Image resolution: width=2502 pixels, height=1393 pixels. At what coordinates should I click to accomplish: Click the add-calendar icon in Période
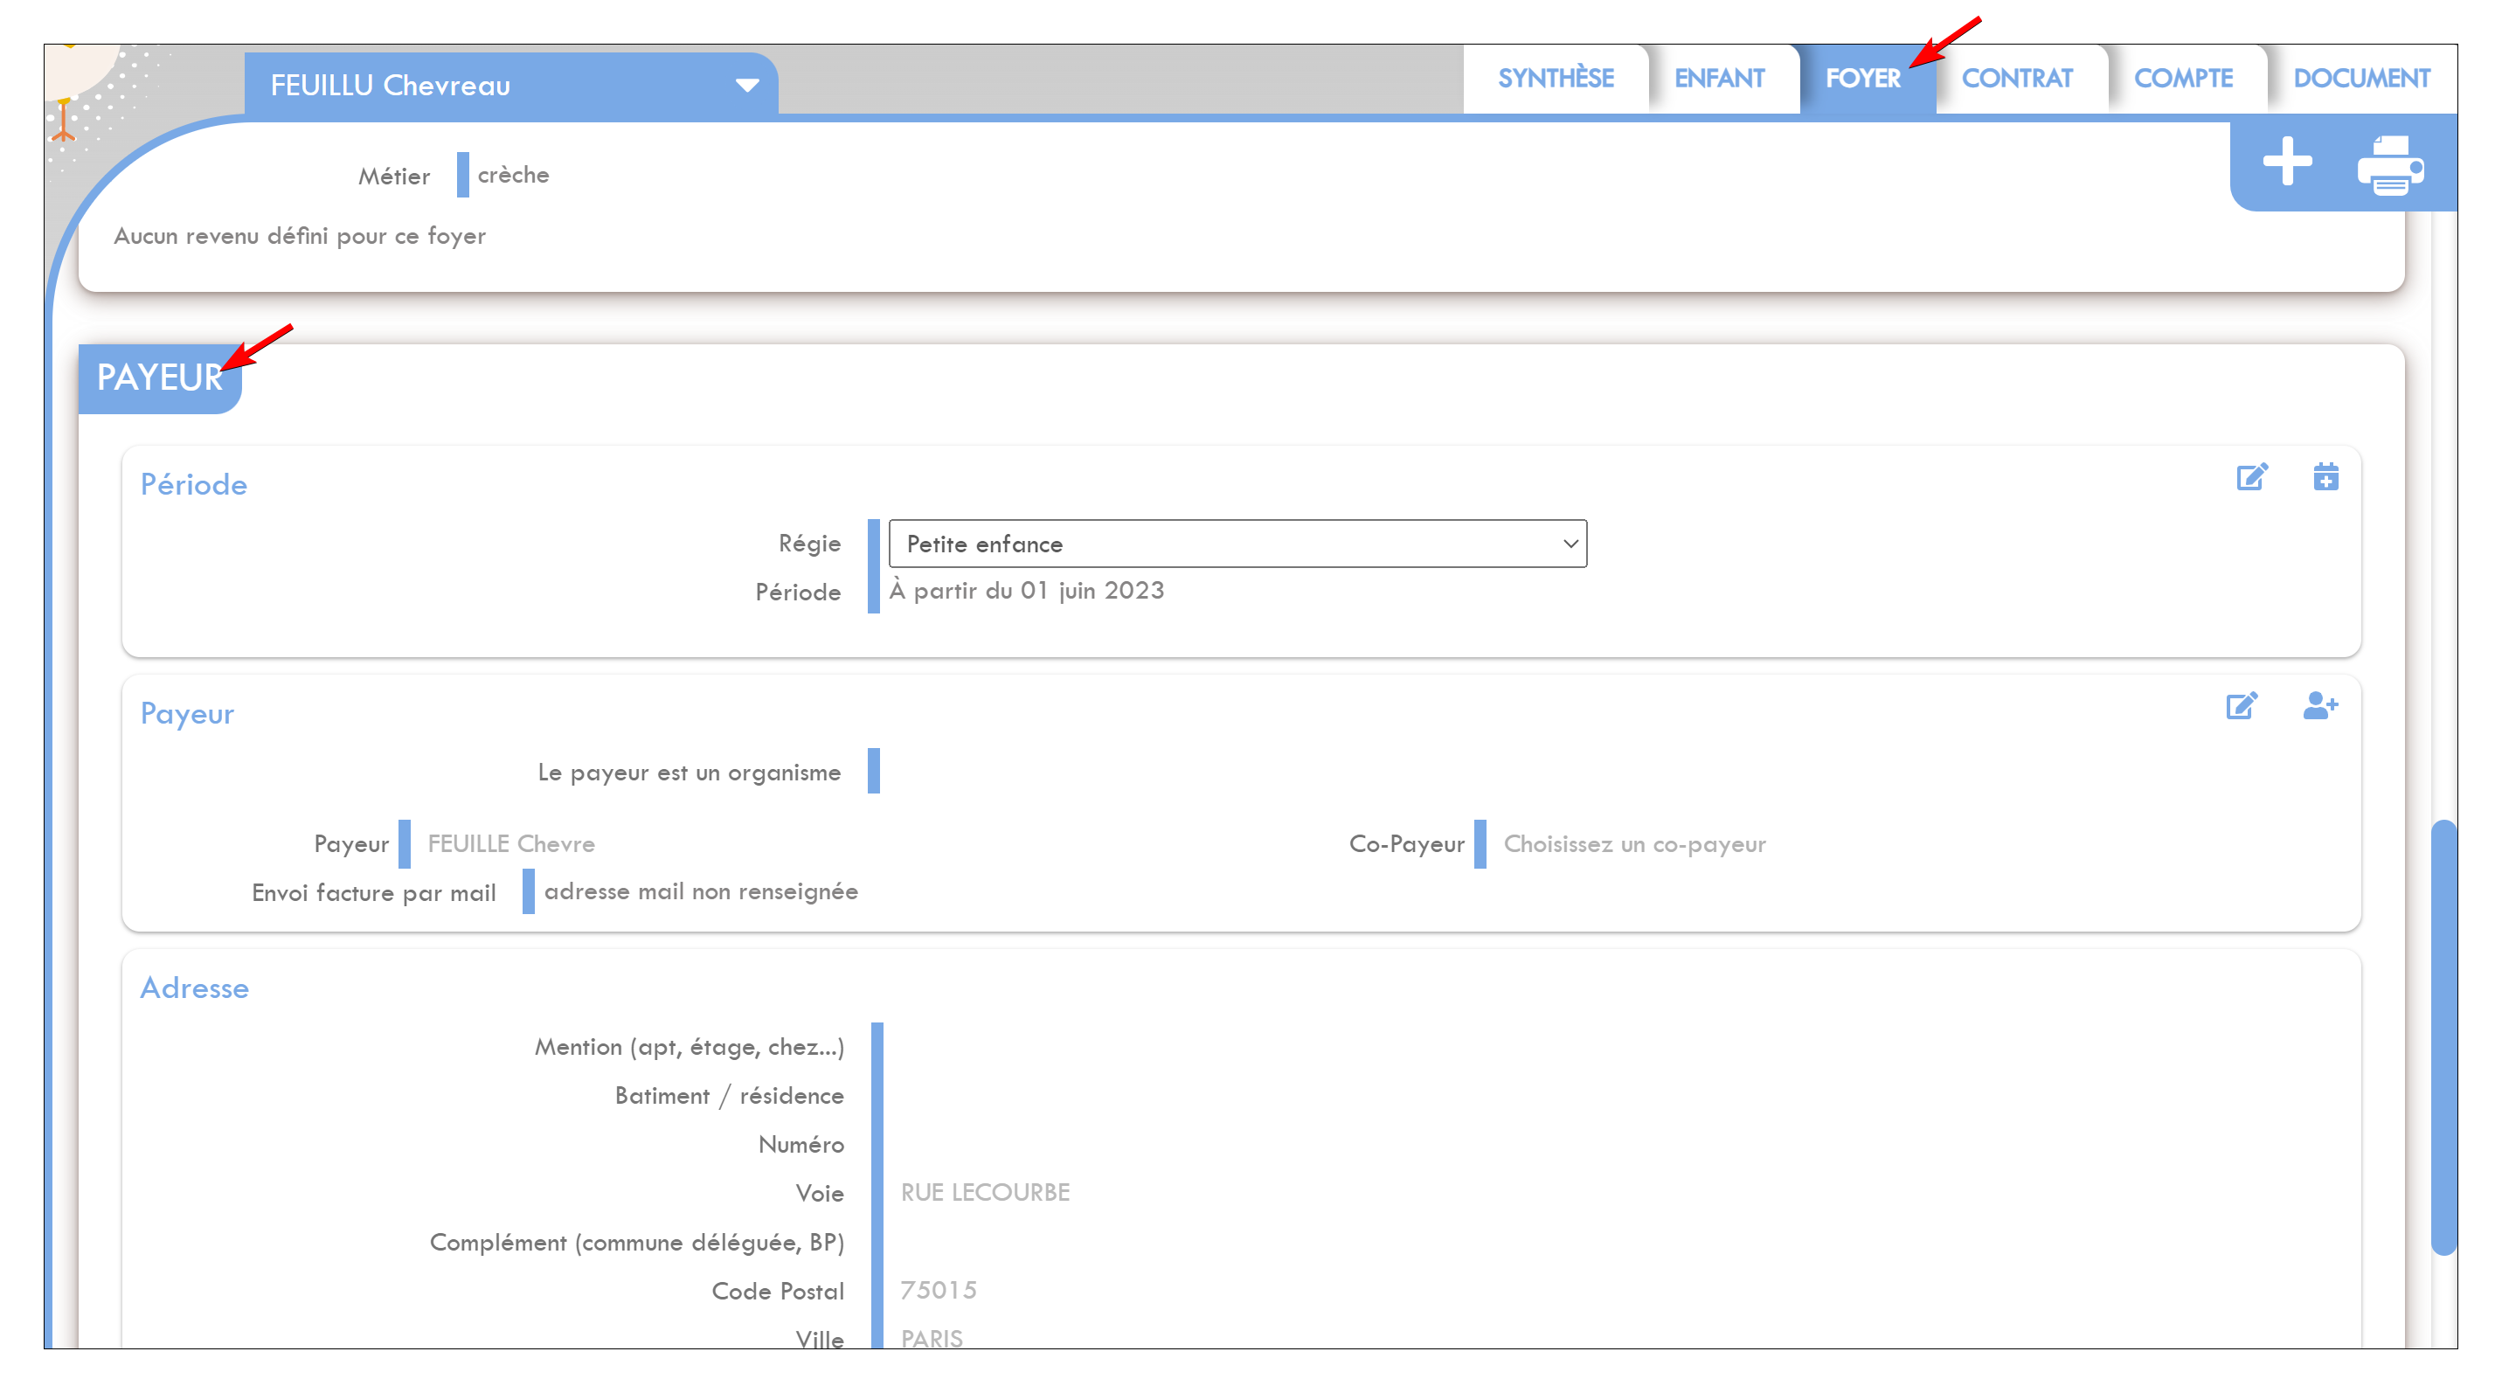coord(2325,477)
